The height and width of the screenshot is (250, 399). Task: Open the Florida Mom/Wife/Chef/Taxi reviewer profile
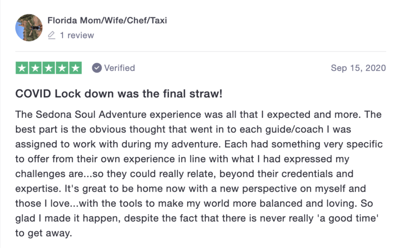click(107, 20)
